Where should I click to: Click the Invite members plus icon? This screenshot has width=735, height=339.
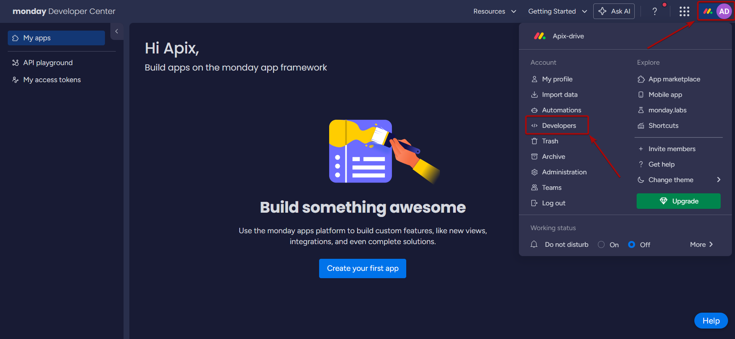point(641,149)
